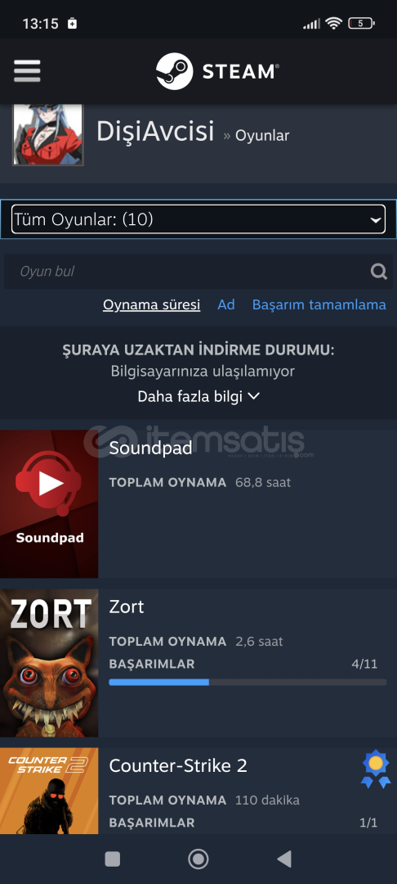Sort games by Ad
397x884 pixels.
[226, 304]
